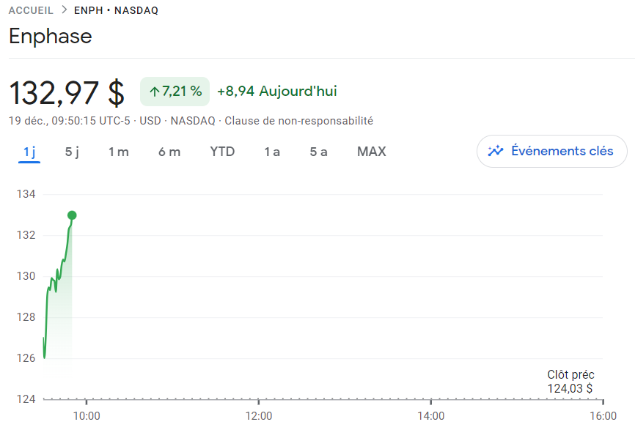Click the green upward arrow percentage badge
635x430 pixels.
point(175,92)
